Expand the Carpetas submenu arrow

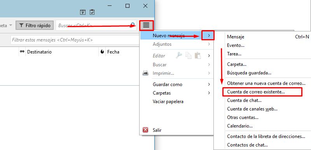click(x=209, y=93)
